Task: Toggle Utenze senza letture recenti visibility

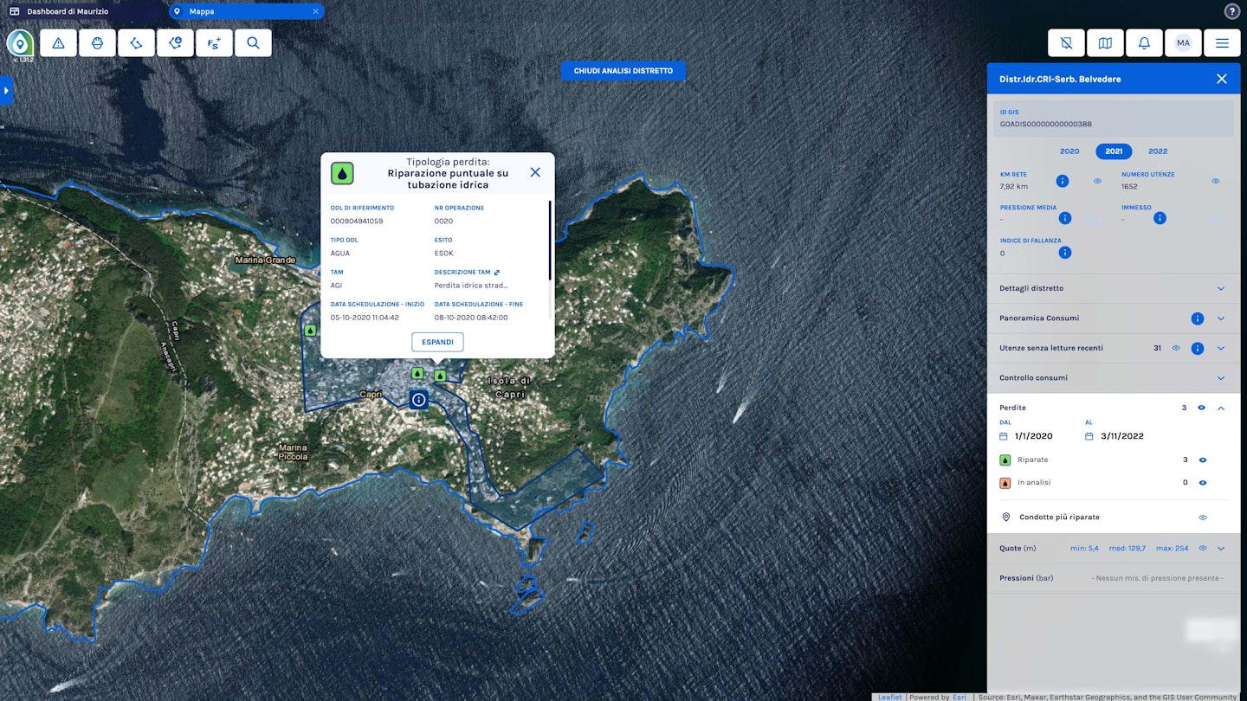Action: coord(1176,348)
